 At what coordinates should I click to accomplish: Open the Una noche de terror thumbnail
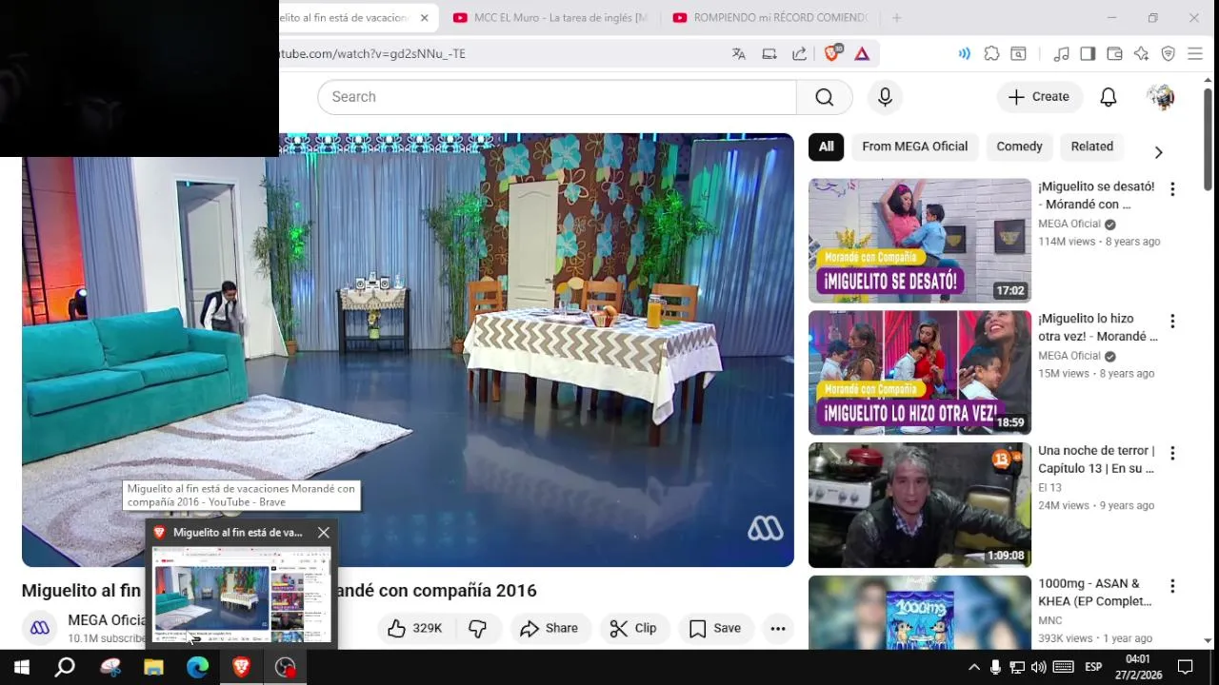(919, 505)
